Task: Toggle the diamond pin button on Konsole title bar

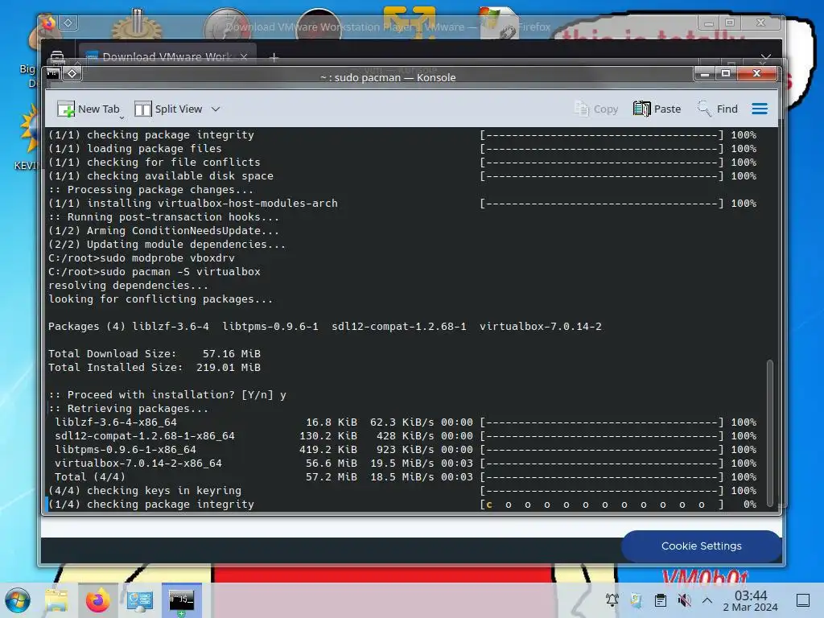Action: tap(72, 73)
